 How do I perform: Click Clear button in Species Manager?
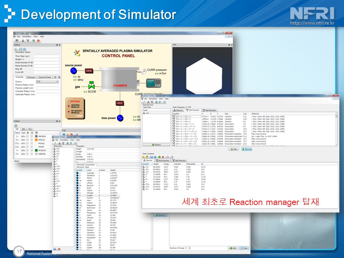(x=244, y=248)
